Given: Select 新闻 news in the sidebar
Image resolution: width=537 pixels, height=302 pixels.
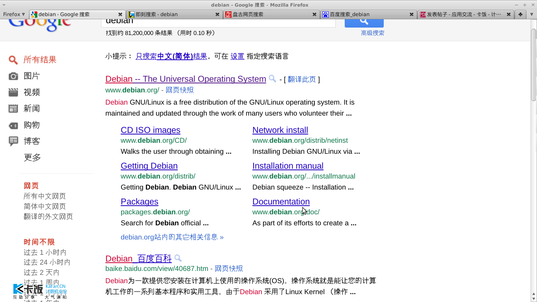Looking at the screenshot, I should [x=32, y=109].
